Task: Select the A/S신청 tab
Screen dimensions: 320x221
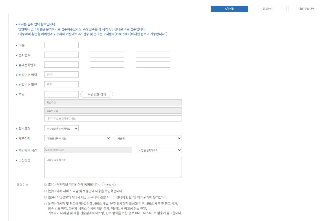Action: pyautogui.click(x=229, y=9)
